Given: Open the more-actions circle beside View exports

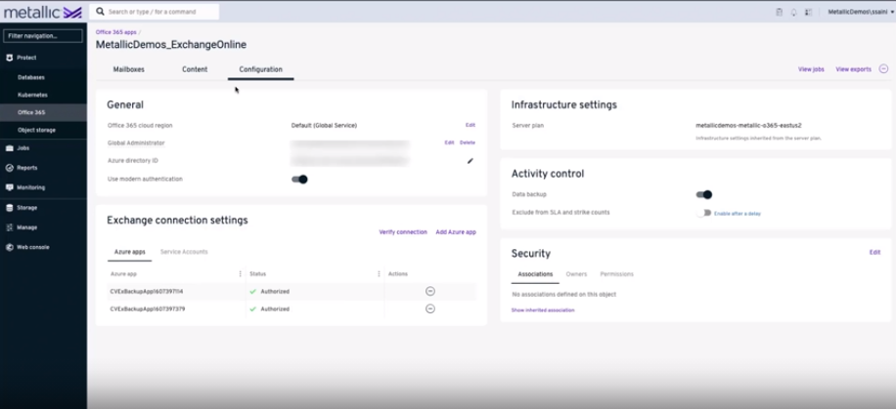Looking at the screenshot, I should point(883,69).
